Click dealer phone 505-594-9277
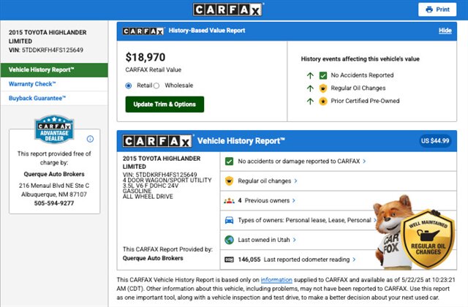Image resolution: width=468 pixels, height=307 pixels. pyautogui.click(x=54, y=203)
